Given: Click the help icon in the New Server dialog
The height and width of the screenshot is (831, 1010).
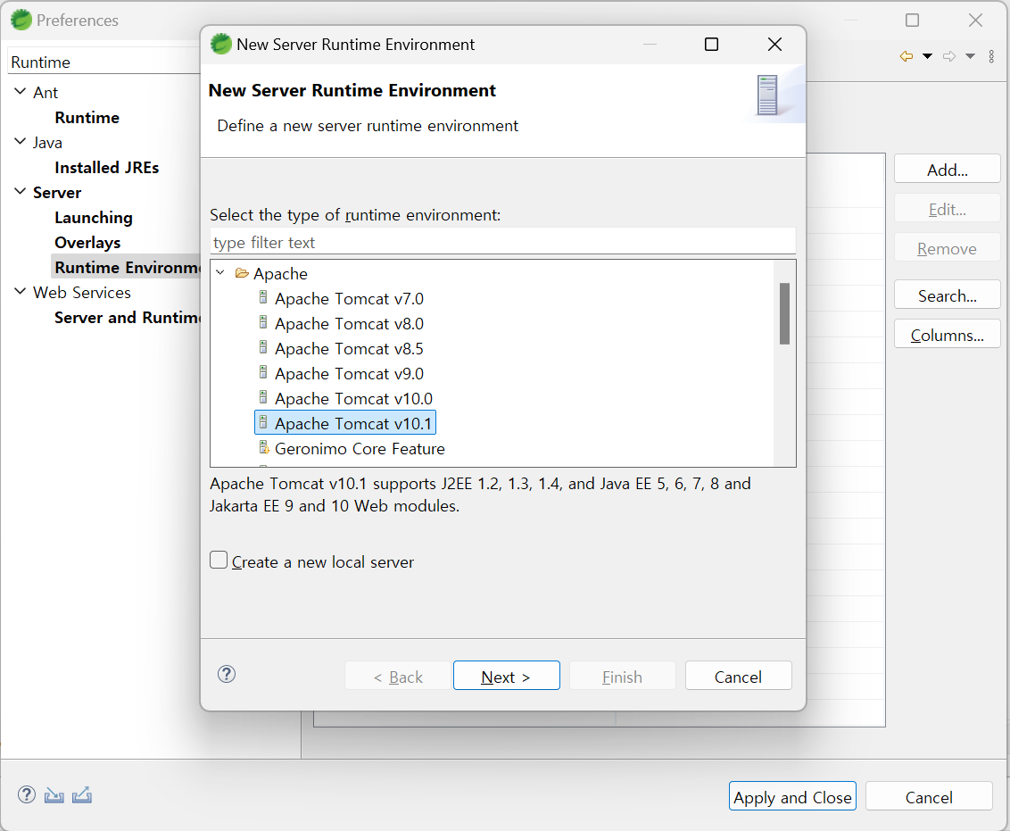Looking at the screenshot, I should tap(227, 675).
